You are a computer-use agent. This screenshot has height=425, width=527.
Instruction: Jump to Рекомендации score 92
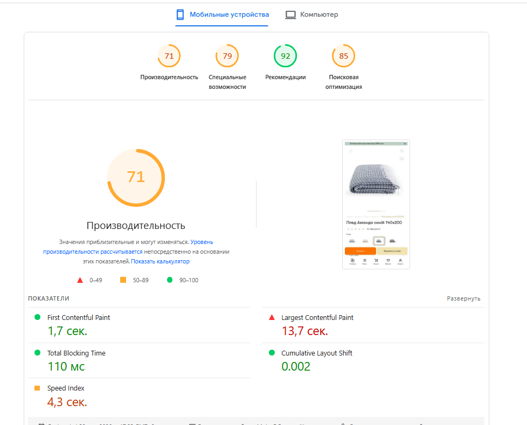pyautogui.click(x=286, y=56)
